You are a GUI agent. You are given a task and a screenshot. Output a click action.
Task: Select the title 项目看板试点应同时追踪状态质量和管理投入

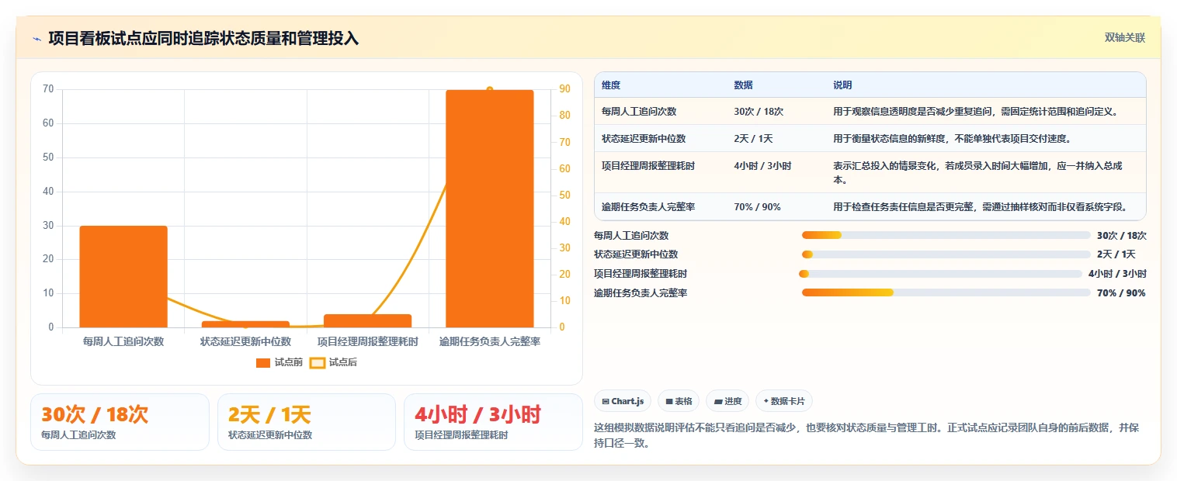pos(203,38)
